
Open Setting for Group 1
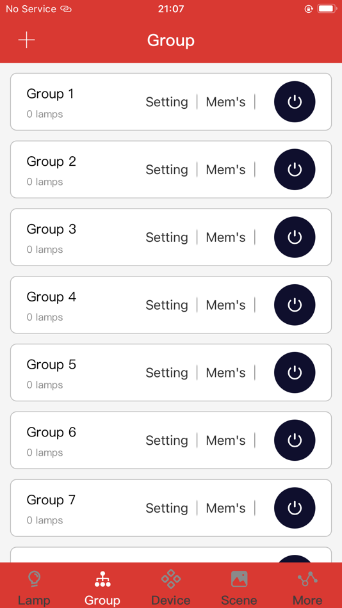point(167,102)
